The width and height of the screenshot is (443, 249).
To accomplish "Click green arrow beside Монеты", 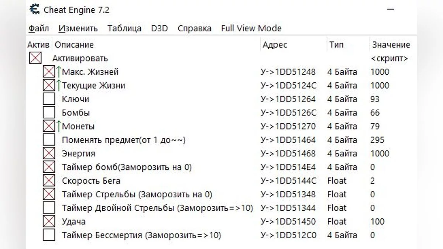I will click(58, 126).
